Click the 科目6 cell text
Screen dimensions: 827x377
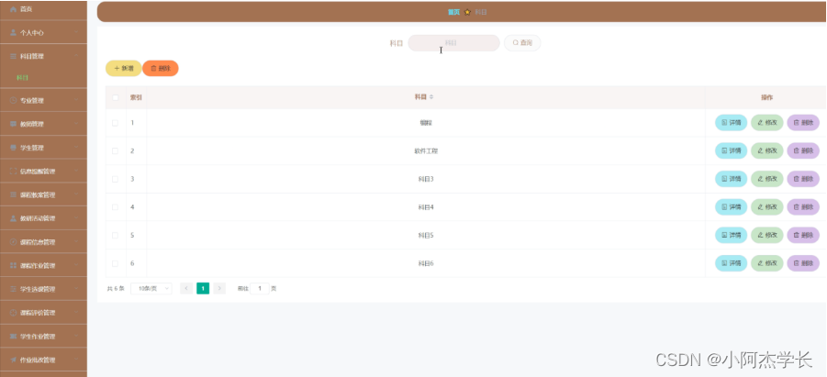426,263
